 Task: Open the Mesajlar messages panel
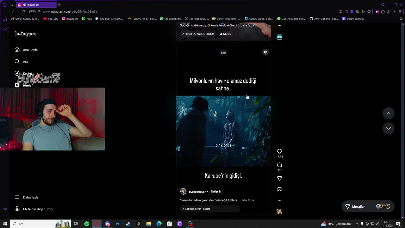pos(368,206)
